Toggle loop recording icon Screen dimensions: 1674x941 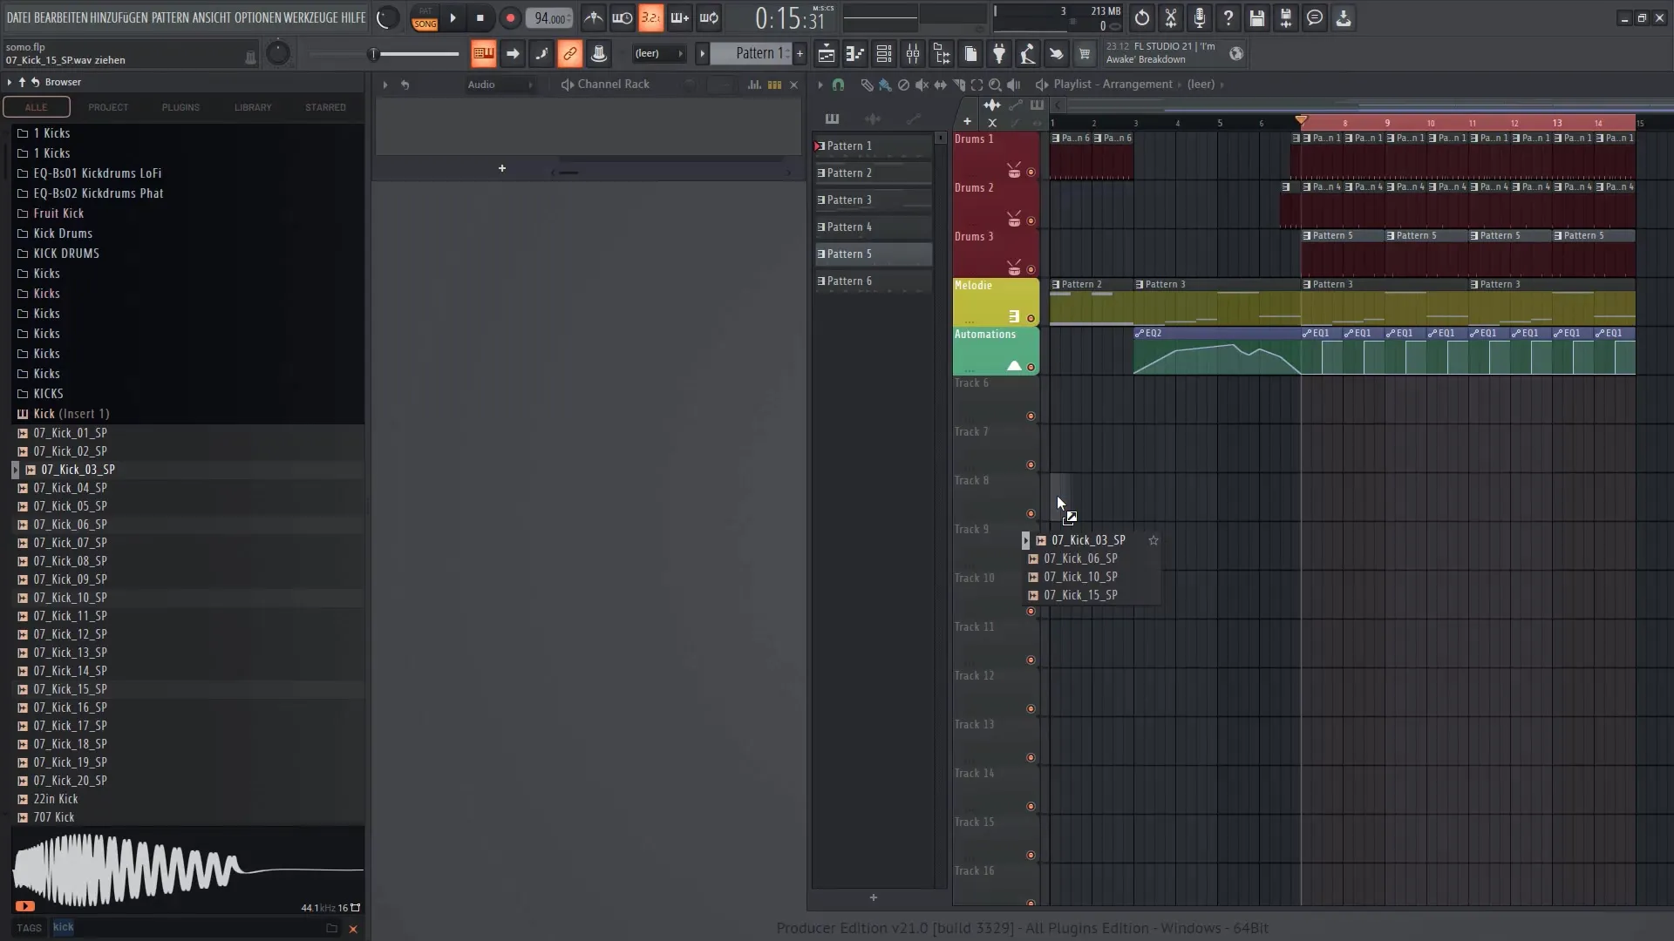pos(710,18)
